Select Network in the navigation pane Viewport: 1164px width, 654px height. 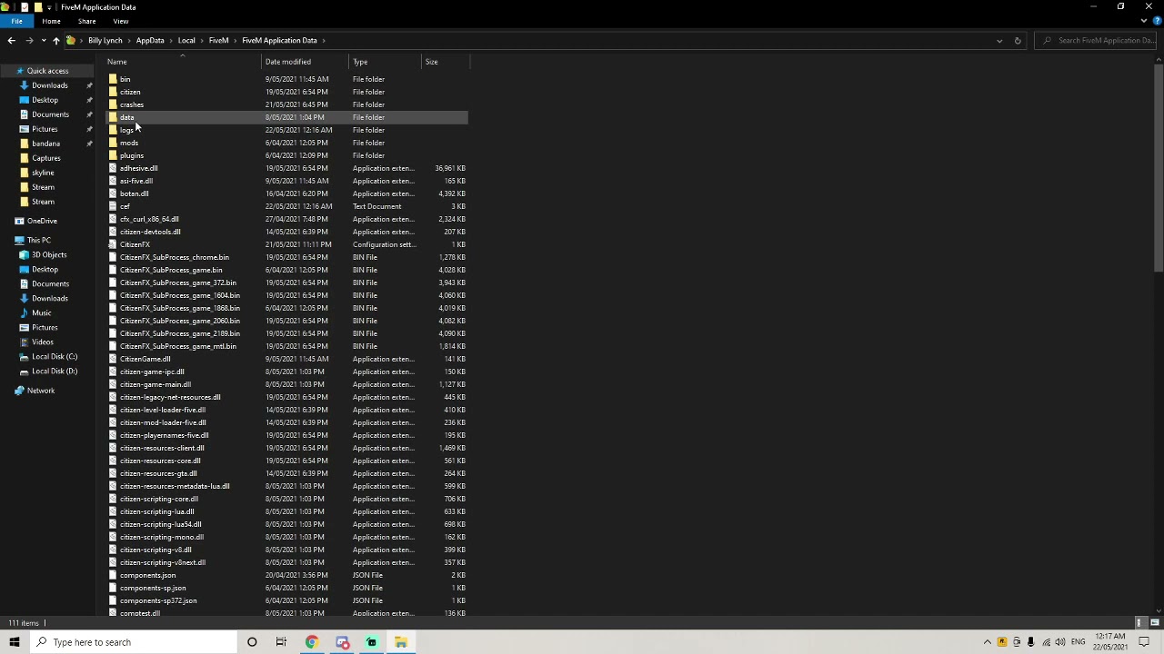pos(40,391)
